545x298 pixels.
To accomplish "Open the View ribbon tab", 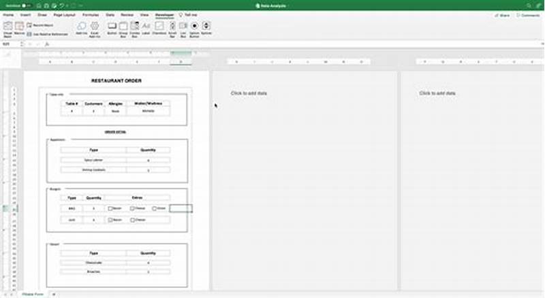I will tap(144, 15).
